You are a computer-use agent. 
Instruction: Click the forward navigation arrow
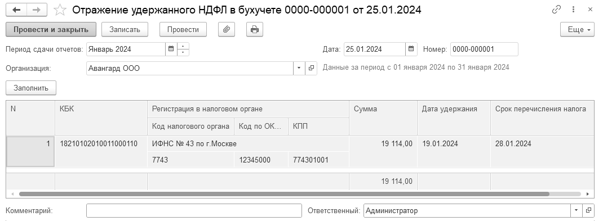[x=37, y=10]
